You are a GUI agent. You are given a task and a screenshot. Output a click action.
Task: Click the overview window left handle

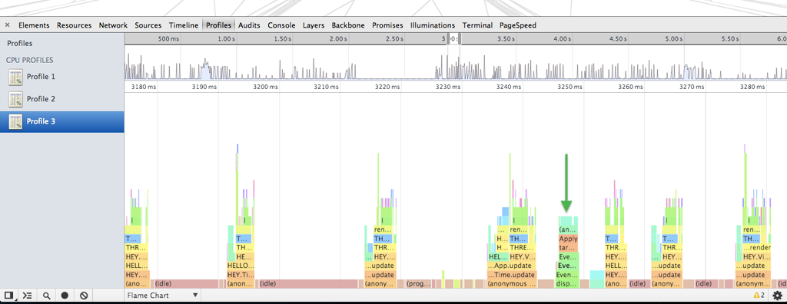pos(448,38)
